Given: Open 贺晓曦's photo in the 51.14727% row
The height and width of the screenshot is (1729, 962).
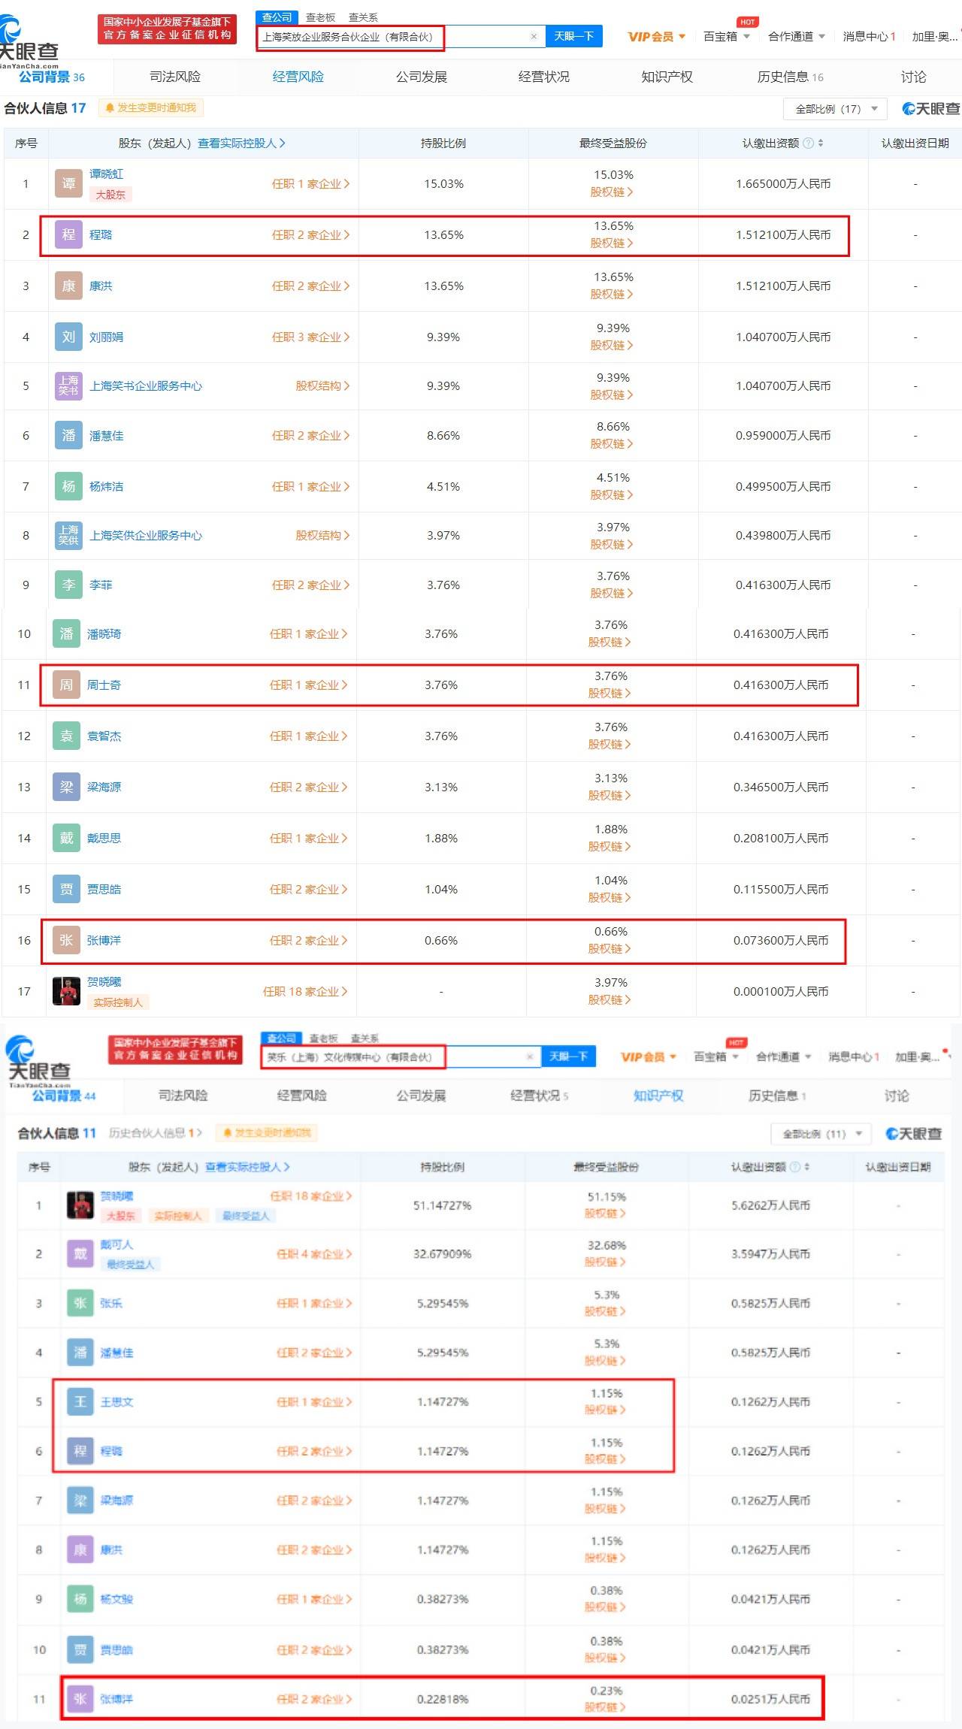Looking at the screenshot, I should tap(80, 1205).
